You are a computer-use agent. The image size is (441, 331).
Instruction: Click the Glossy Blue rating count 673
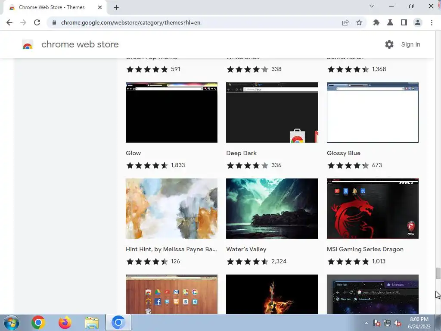(377, 165)
